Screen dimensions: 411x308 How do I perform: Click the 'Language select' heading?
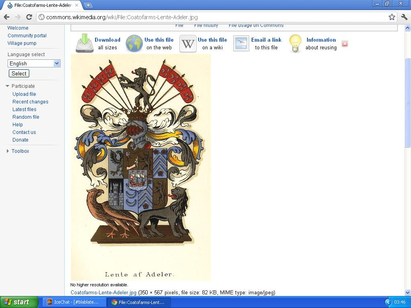point(26,54)
